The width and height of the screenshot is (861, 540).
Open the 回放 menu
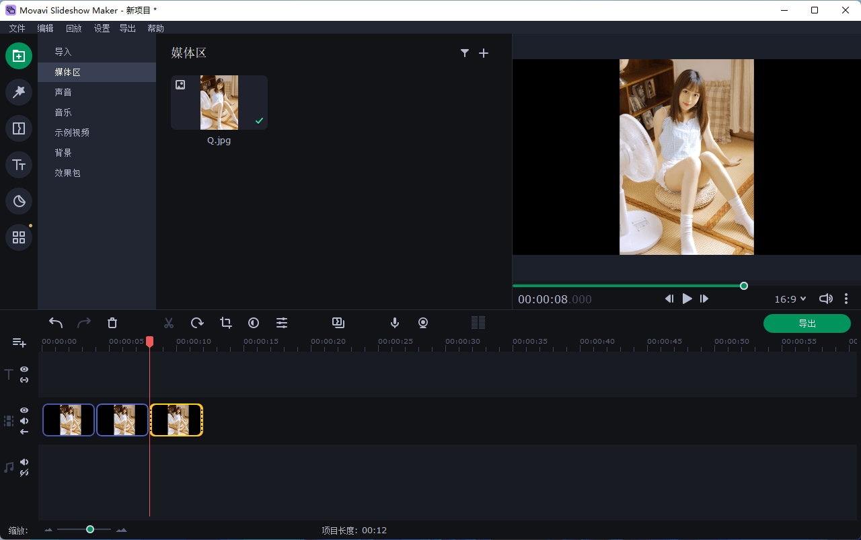point(73,28)
